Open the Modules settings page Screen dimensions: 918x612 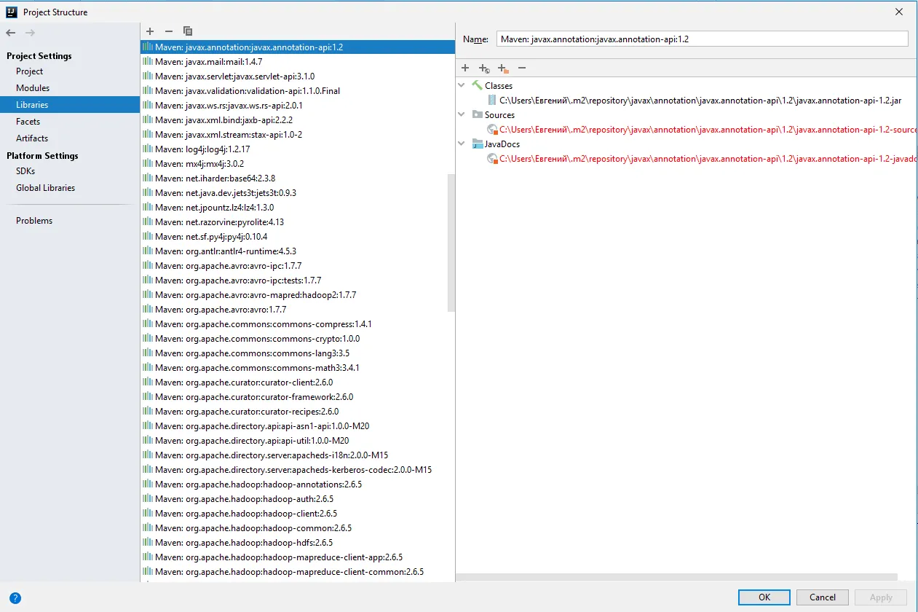coord(33,88)
